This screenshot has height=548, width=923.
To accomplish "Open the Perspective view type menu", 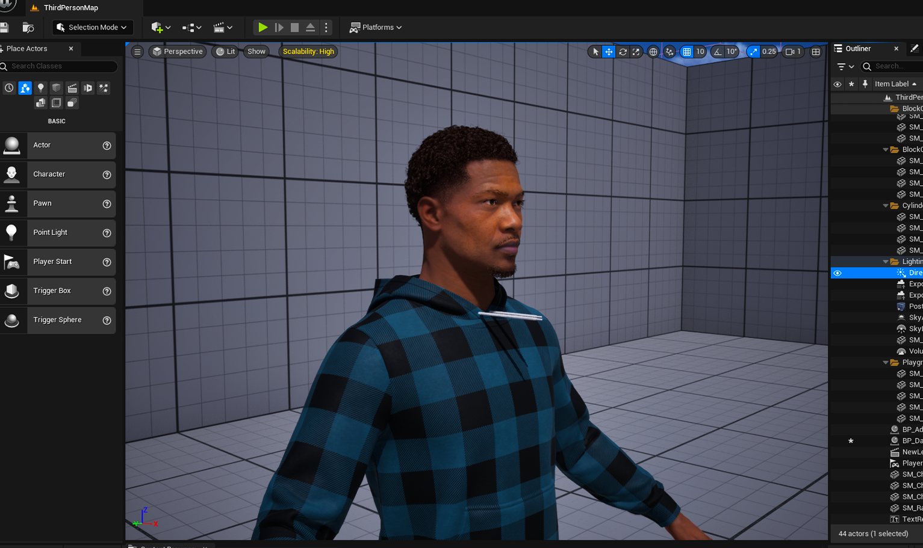I will pyautogui.click(x=178, y=52).
